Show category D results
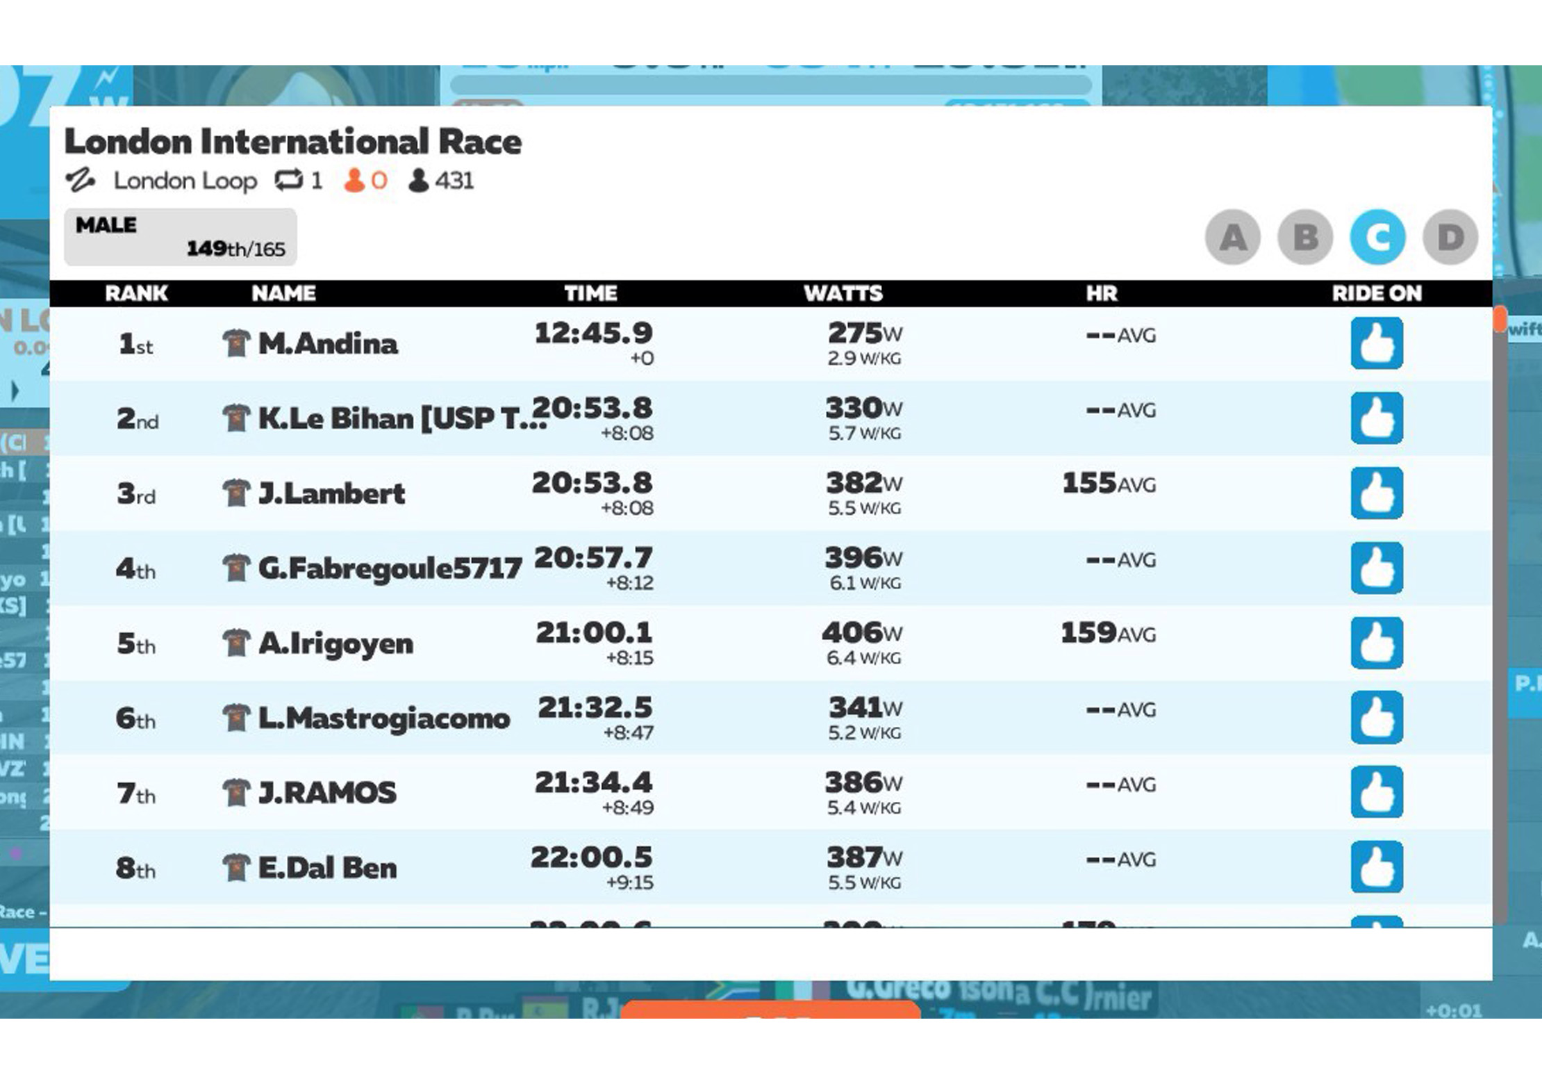This screenshot has height=1084, width=1542. click(x=1450, y=238)
